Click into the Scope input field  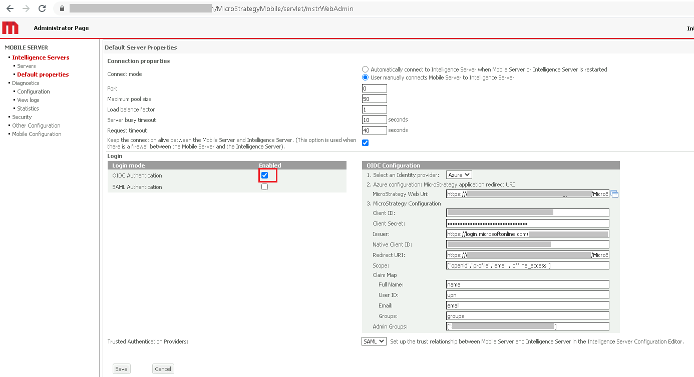[527, 265]
